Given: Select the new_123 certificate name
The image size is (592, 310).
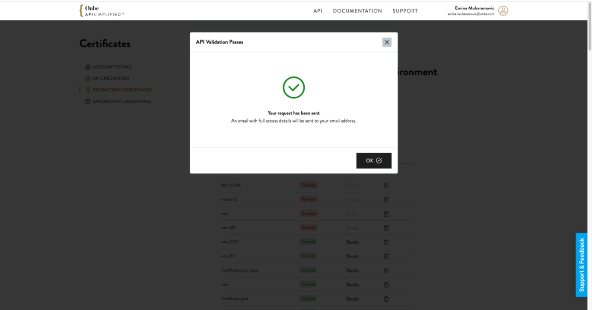Looking at the screenshot, I should pos(228,228).
